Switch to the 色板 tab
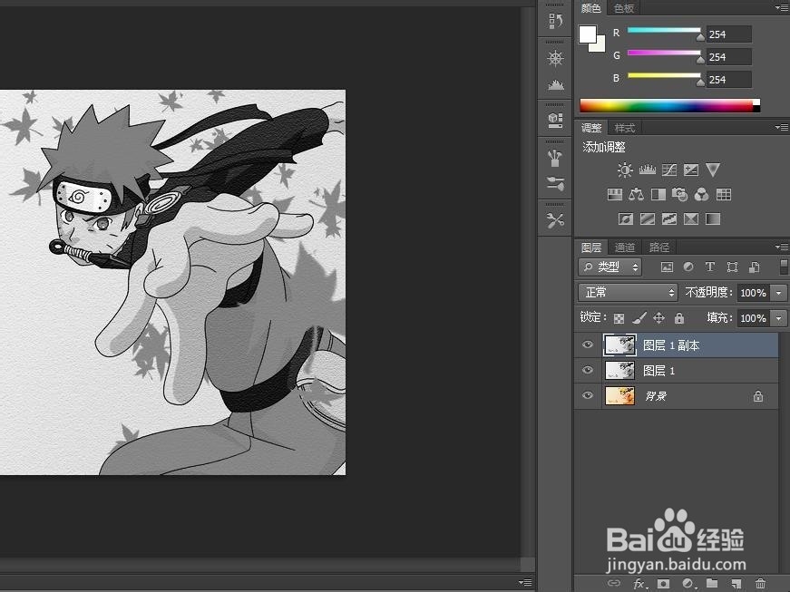The height and width of the screenshot is (592, 790). click(x=624, y=8)
